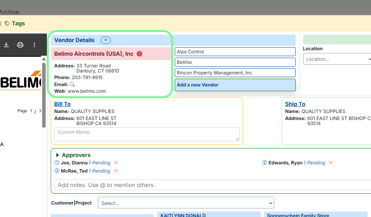The width and height of the screenshot is (371, 217).
Task: Print the invoice document
Action: coord(20,45)
